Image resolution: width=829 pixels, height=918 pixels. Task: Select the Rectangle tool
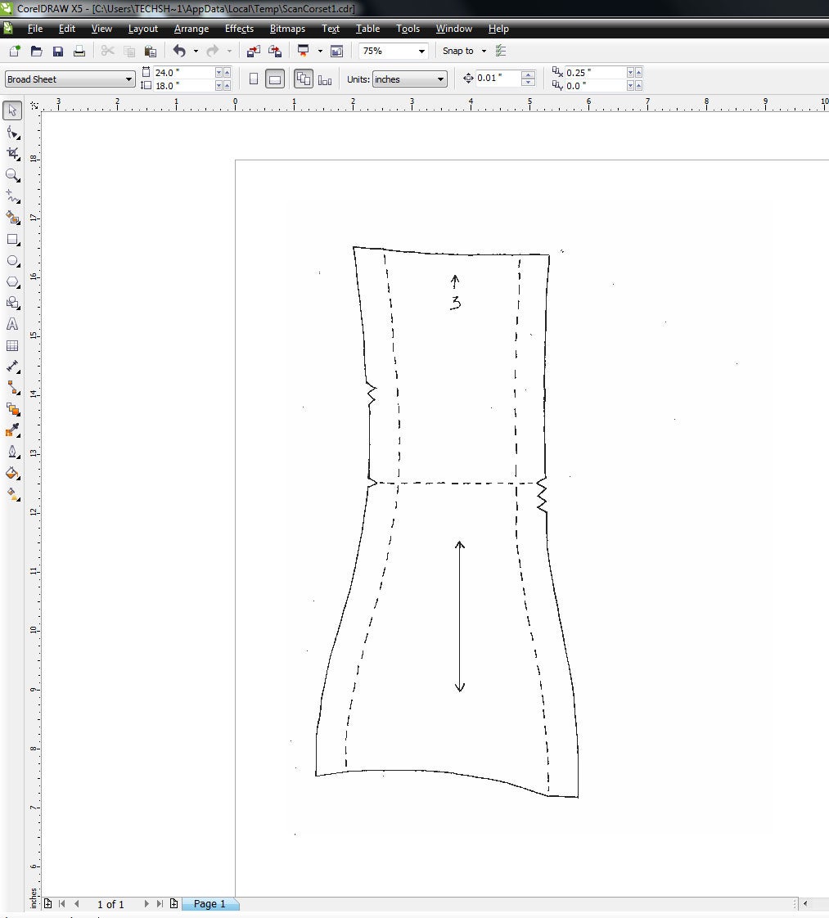(x=12, y=240)
